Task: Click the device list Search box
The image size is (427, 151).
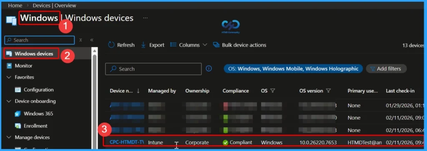Action: click(x=153, y=69)
